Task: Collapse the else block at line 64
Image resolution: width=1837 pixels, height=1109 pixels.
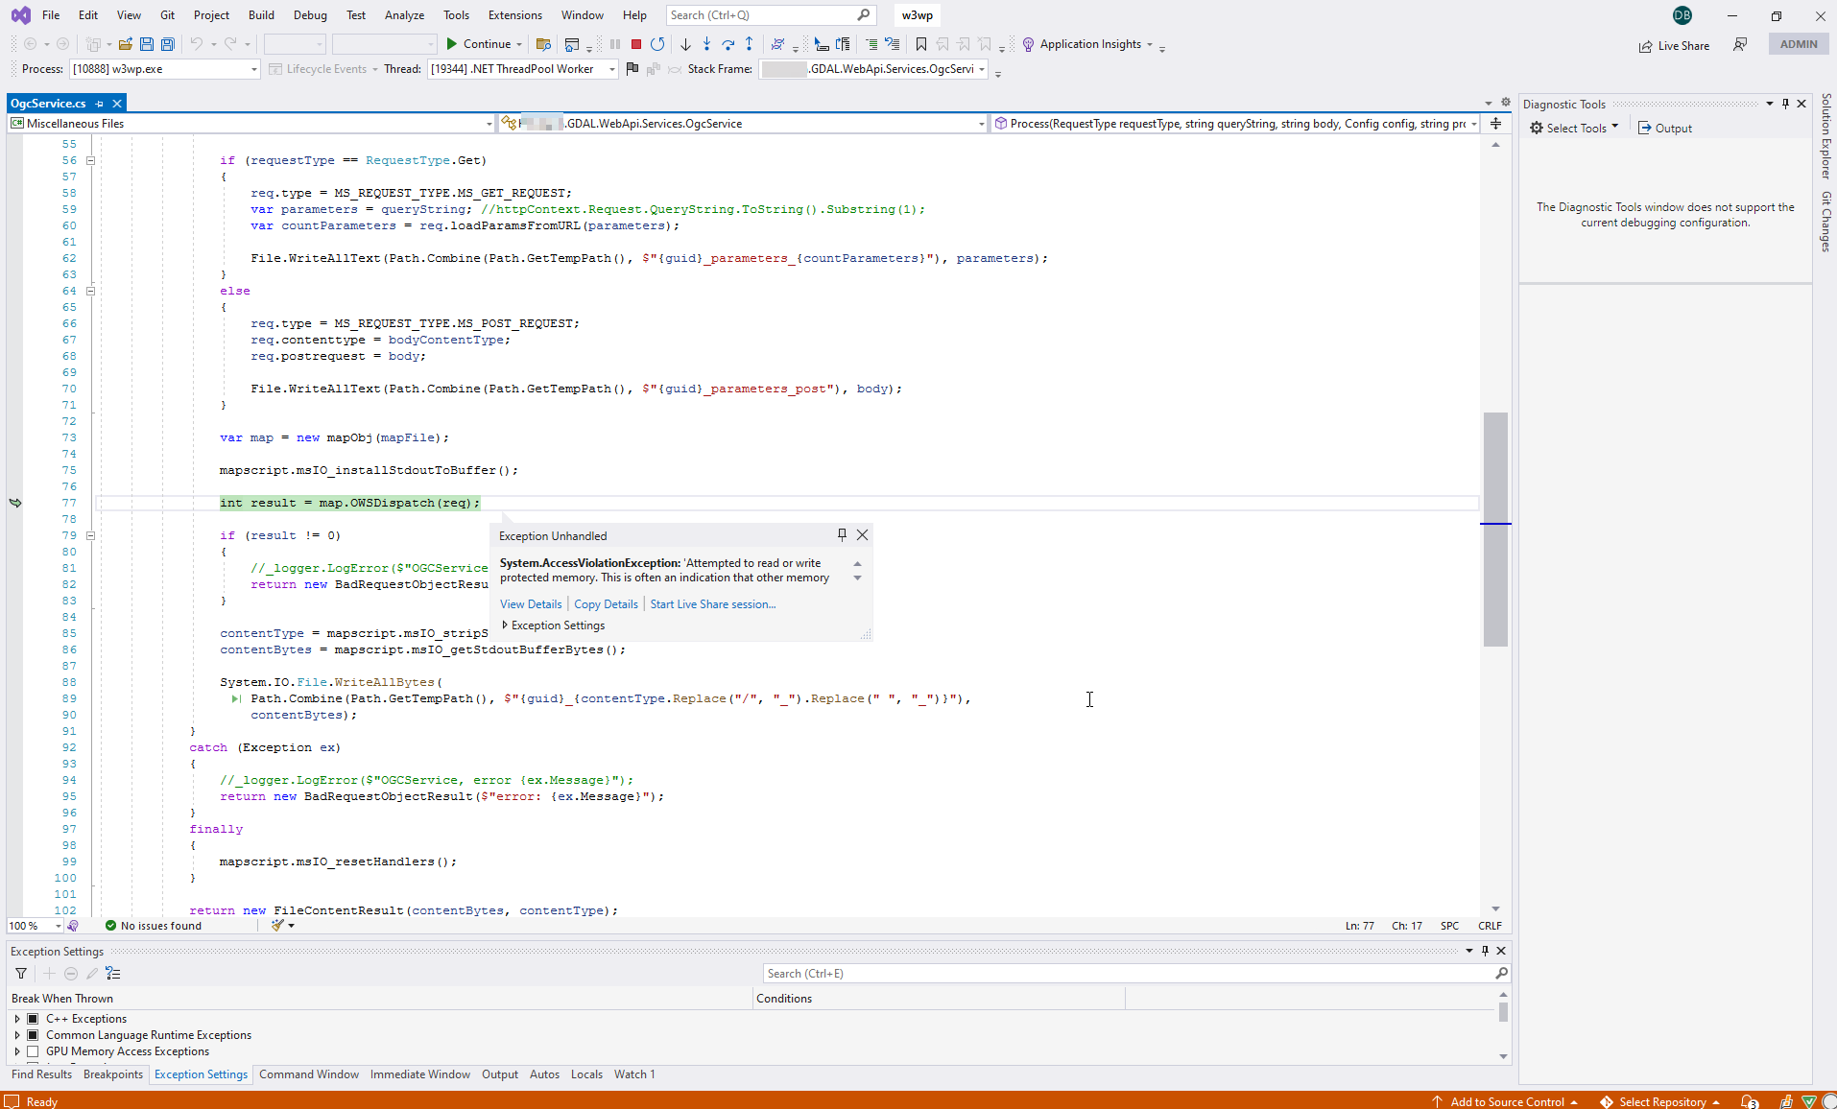Action: pos(91,291)
